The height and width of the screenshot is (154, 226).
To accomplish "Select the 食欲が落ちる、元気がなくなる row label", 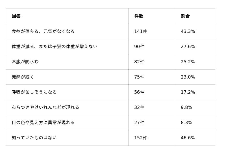I will 43,31.
